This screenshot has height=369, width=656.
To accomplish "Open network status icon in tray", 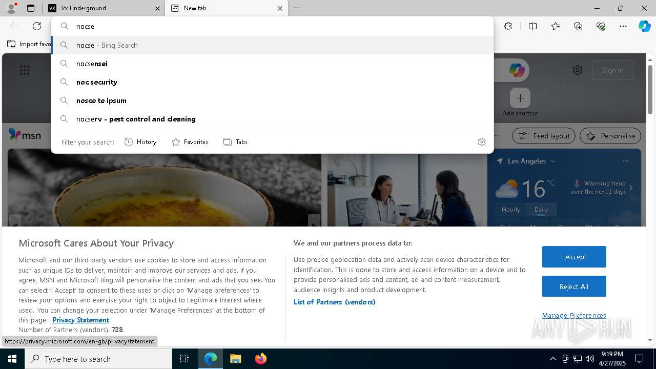I will (578, 359).
